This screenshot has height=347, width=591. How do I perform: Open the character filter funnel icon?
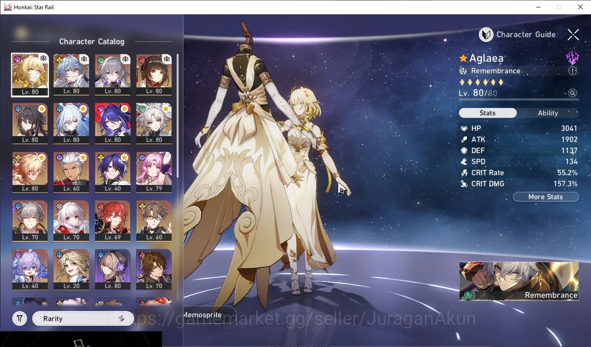pyautogui.click(x=19, y=318)
